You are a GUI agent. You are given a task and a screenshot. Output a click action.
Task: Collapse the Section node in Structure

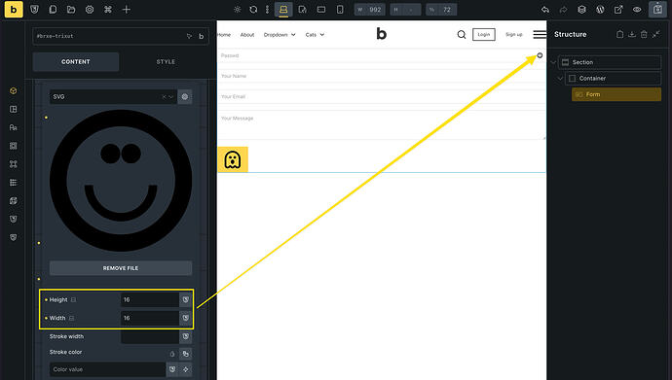(553, 62)
